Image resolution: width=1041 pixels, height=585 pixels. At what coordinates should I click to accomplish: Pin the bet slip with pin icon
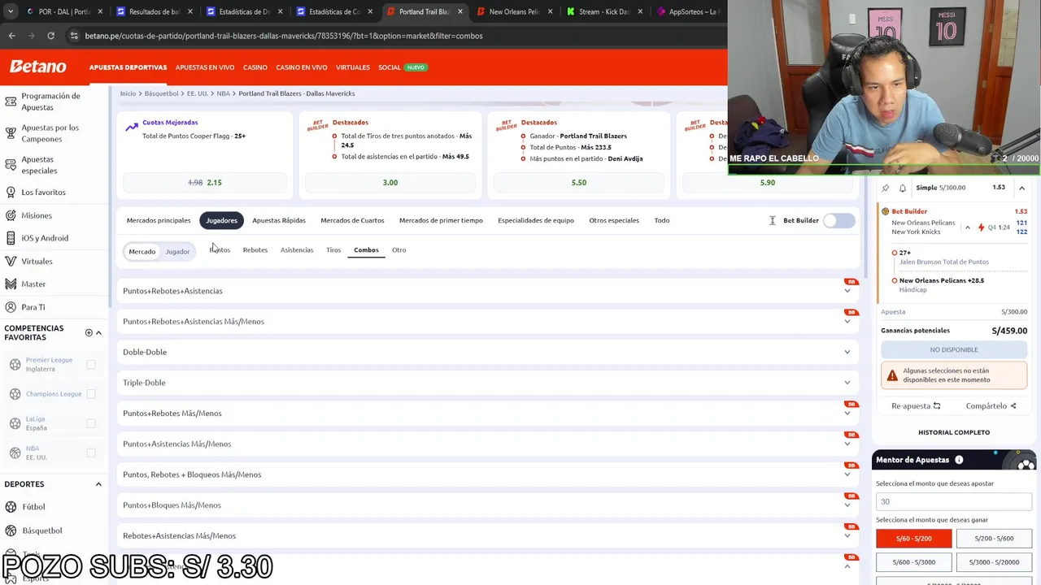(886, 188)
